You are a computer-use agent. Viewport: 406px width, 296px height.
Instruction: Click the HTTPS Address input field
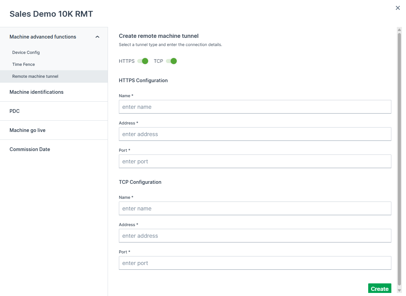(255, 134)
